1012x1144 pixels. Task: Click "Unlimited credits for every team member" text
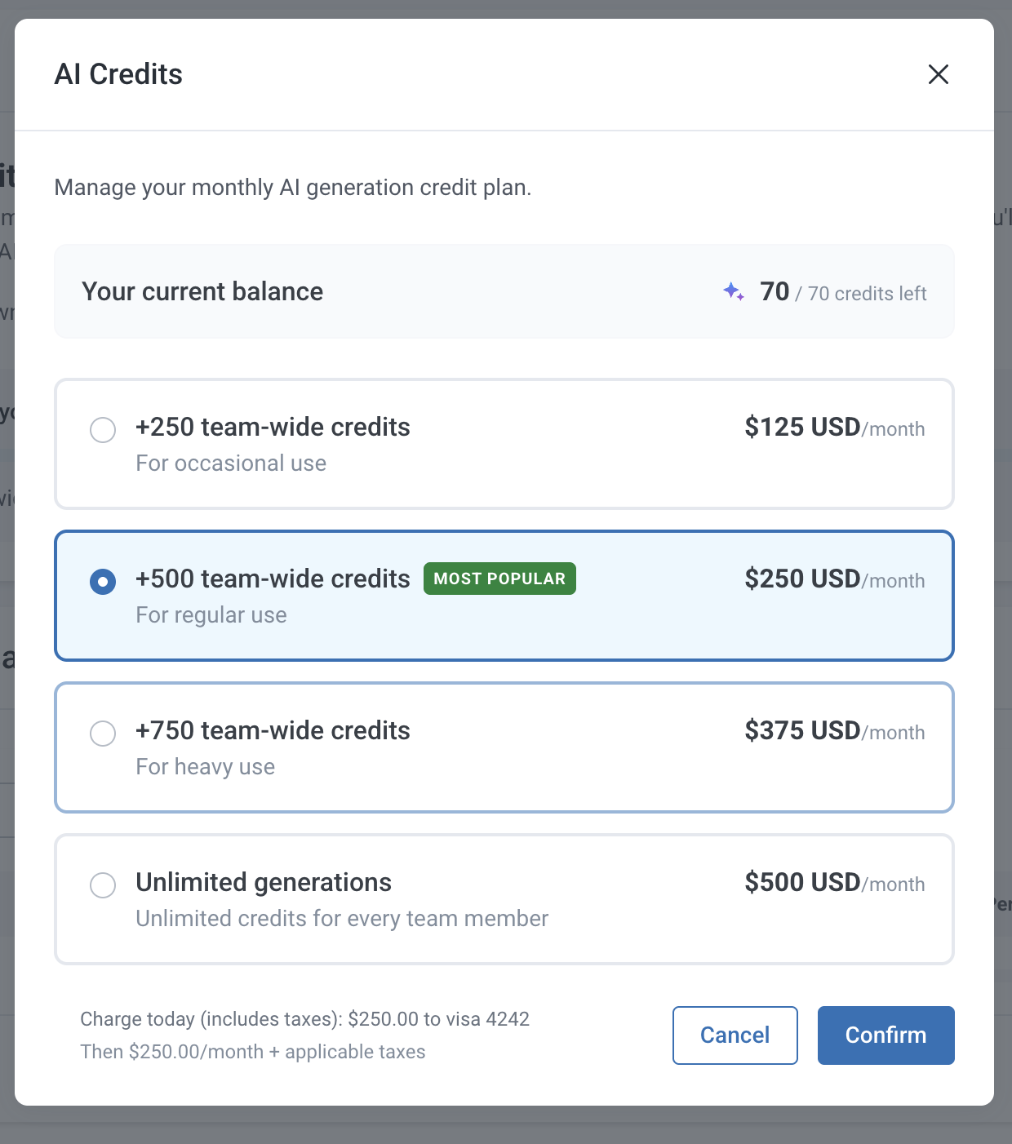[342, 919]
